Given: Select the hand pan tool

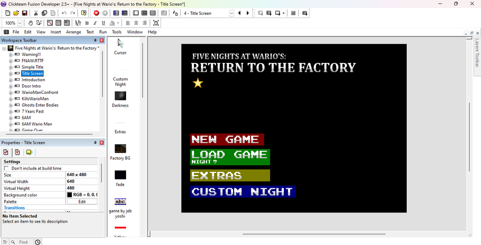Looking at the screenshot, I should click(x=30, y=22).
